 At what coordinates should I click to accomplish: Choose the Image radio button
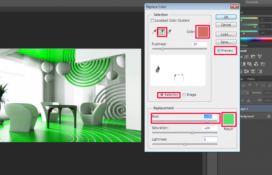(x=184, y=95)
